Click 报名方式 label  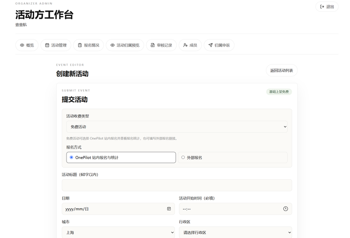coord(74,147)
